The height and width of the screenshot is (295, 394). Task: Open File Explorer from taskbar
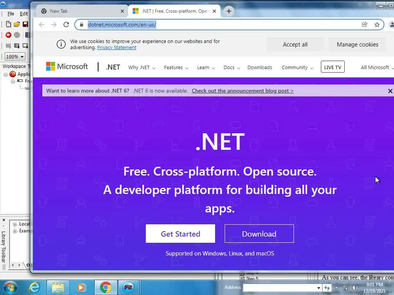point(58,287)
